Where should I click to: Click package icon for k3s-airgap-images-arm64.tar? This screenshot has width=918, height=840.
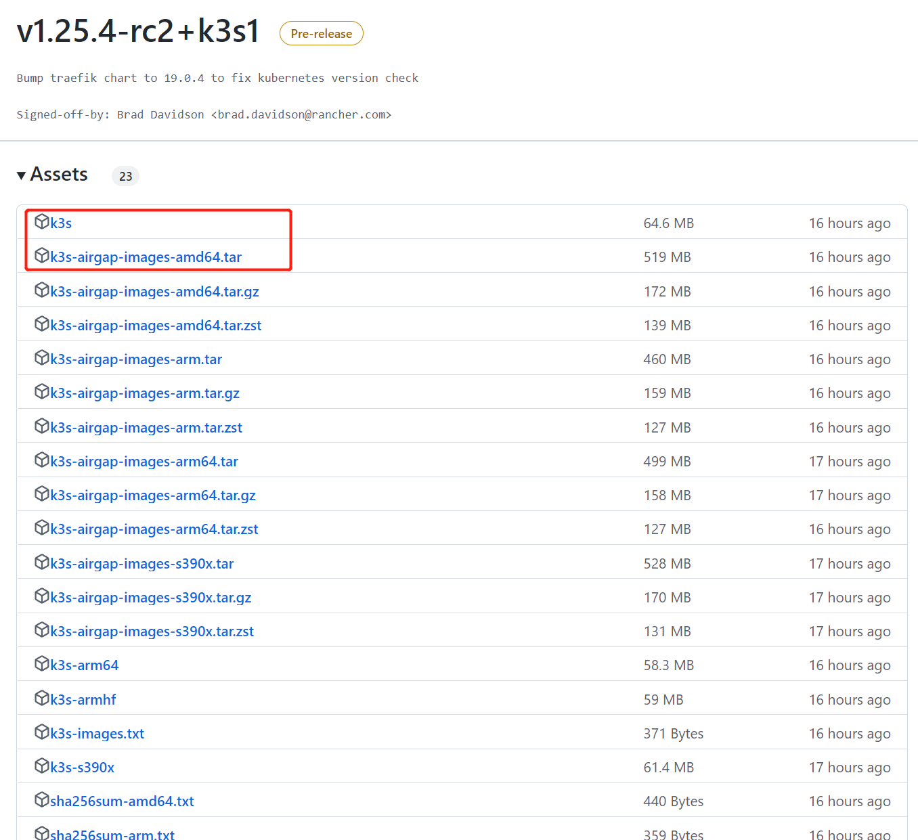pos(42,460)
